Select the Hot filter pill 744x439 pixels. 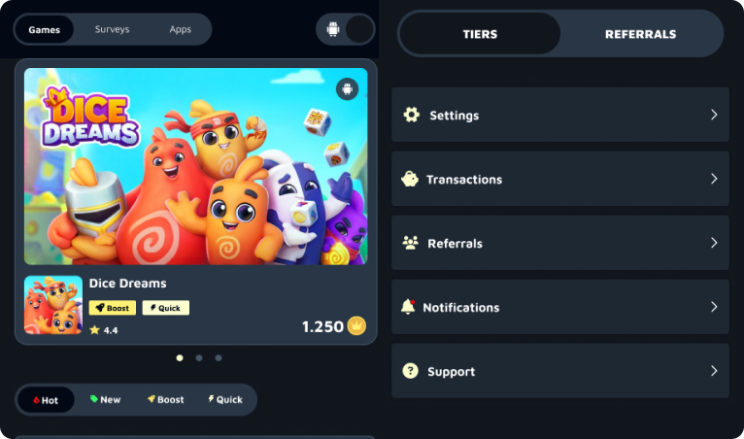(46, 400)
